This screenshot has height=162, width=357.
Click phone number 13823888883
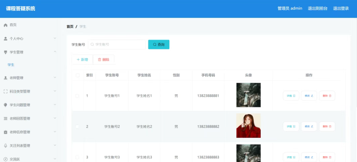[x=208, y=157]
